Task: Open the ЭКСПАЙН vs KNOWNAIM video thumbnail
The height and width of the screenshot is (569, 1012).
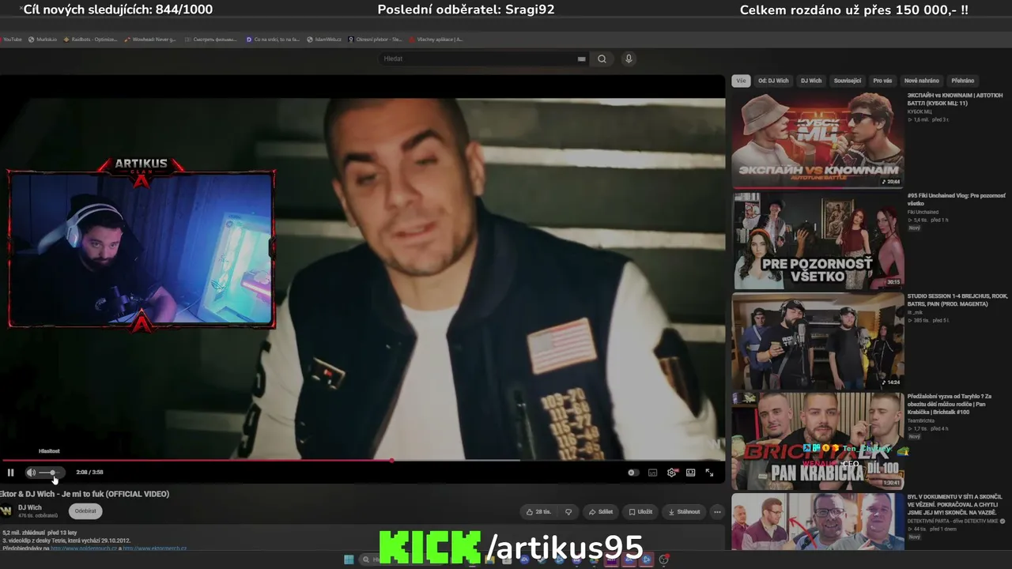Action: (818, 140)
